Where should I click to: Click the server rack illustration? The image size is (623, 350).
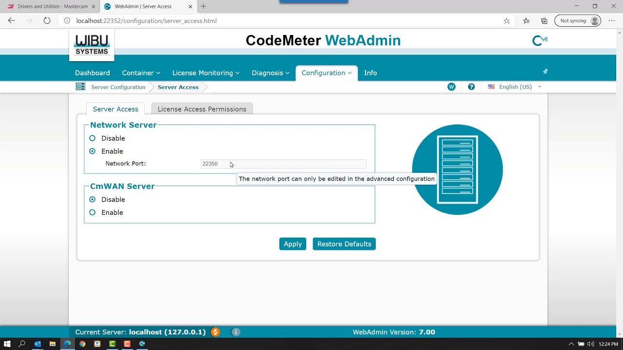point(458,170)
